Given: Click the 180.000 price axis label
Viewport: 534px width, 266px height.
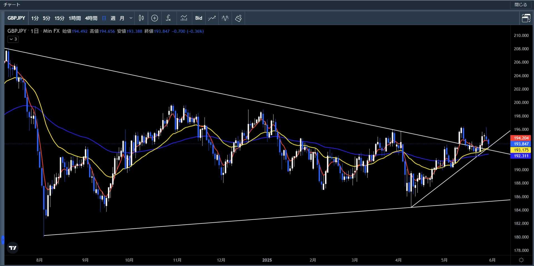Looking at the screenshot, I should (521, 237).
